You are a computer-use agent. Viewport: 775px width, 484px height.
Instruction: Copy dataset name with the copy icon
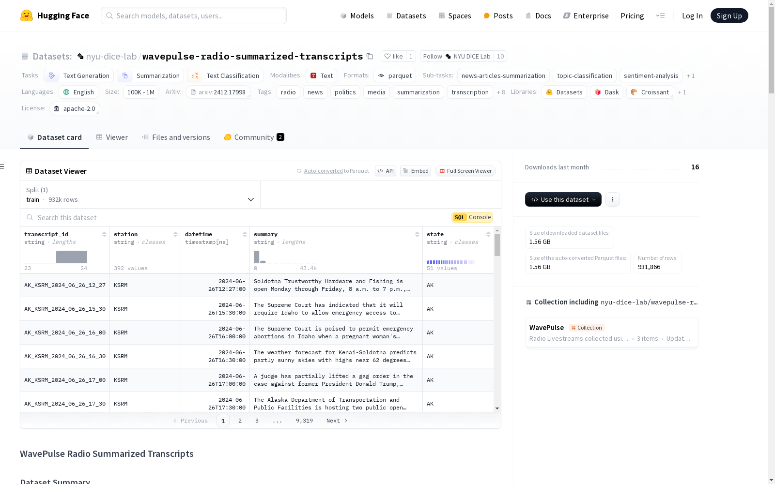[370, 56]
